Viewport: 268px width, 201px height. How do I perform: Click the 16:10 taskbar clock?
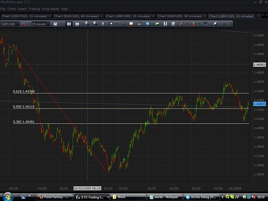click(261, 197)
